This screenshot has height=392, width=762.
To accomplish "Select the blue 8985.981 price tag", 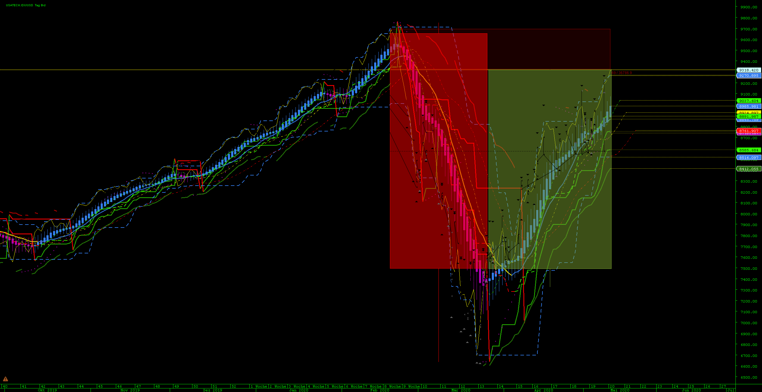I will point(749,106).
